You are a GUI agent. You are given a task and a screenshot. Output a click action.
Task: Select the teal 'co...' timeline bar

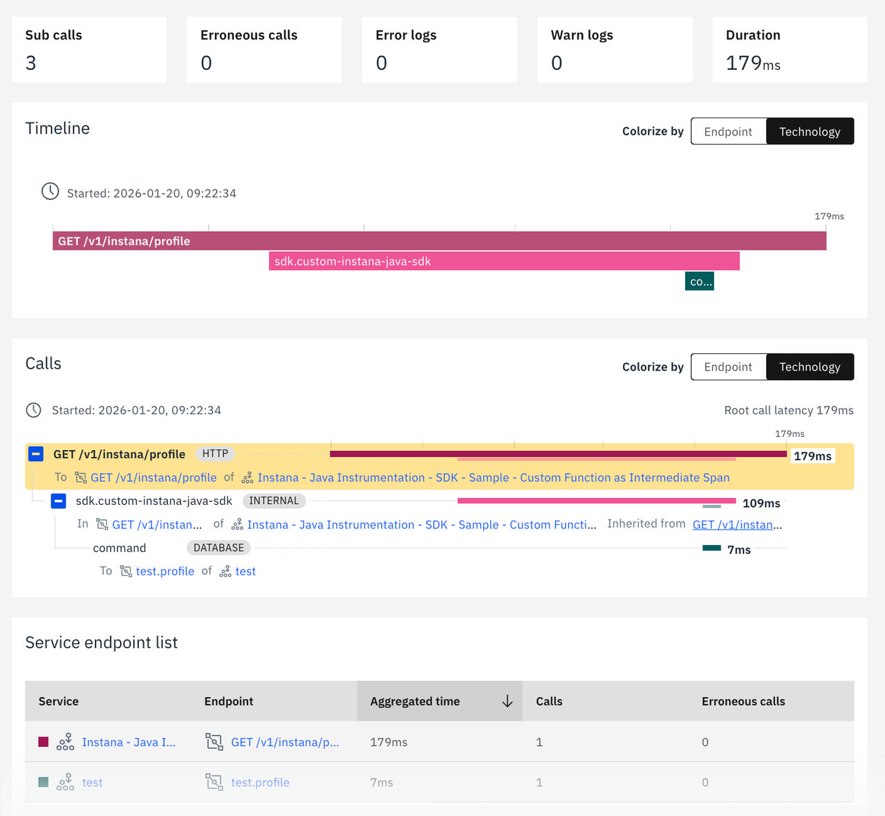(x=700, y=281)
